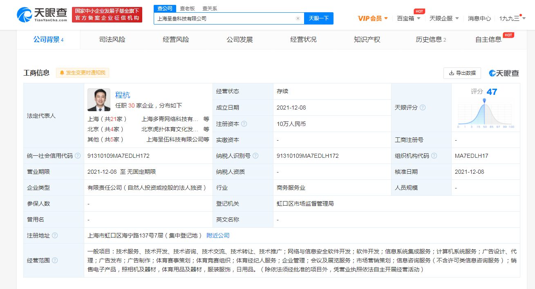Screen dimensions: 535x289
Task: Click the 核准日期 value 2021-12-08
Action: point(469,172)
